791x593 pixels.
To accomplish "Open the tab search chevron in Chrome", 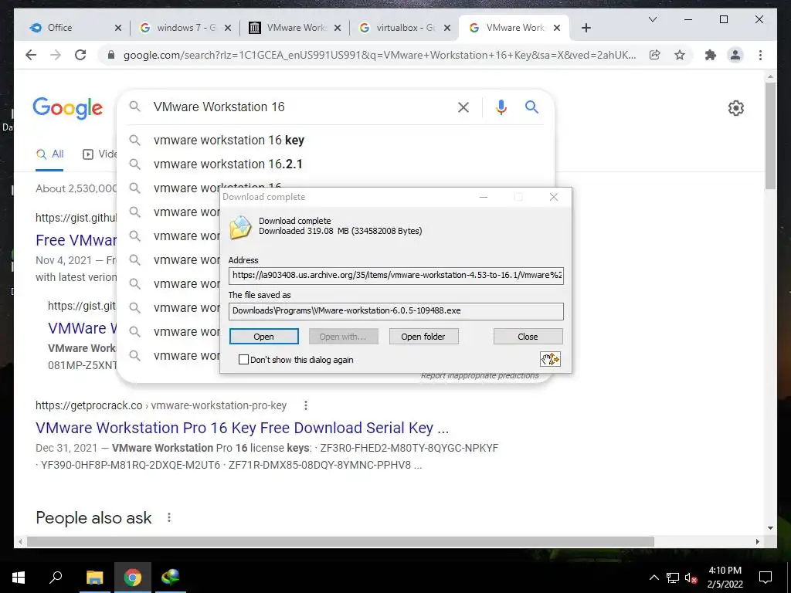I will coord(652,19).
